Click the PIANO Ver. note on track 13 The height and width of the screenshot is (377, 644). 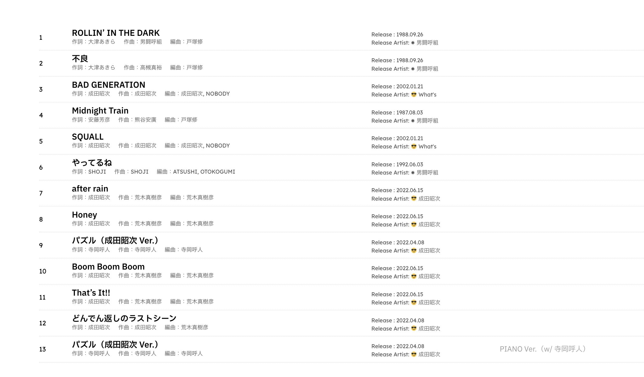(x=542, y=349)
